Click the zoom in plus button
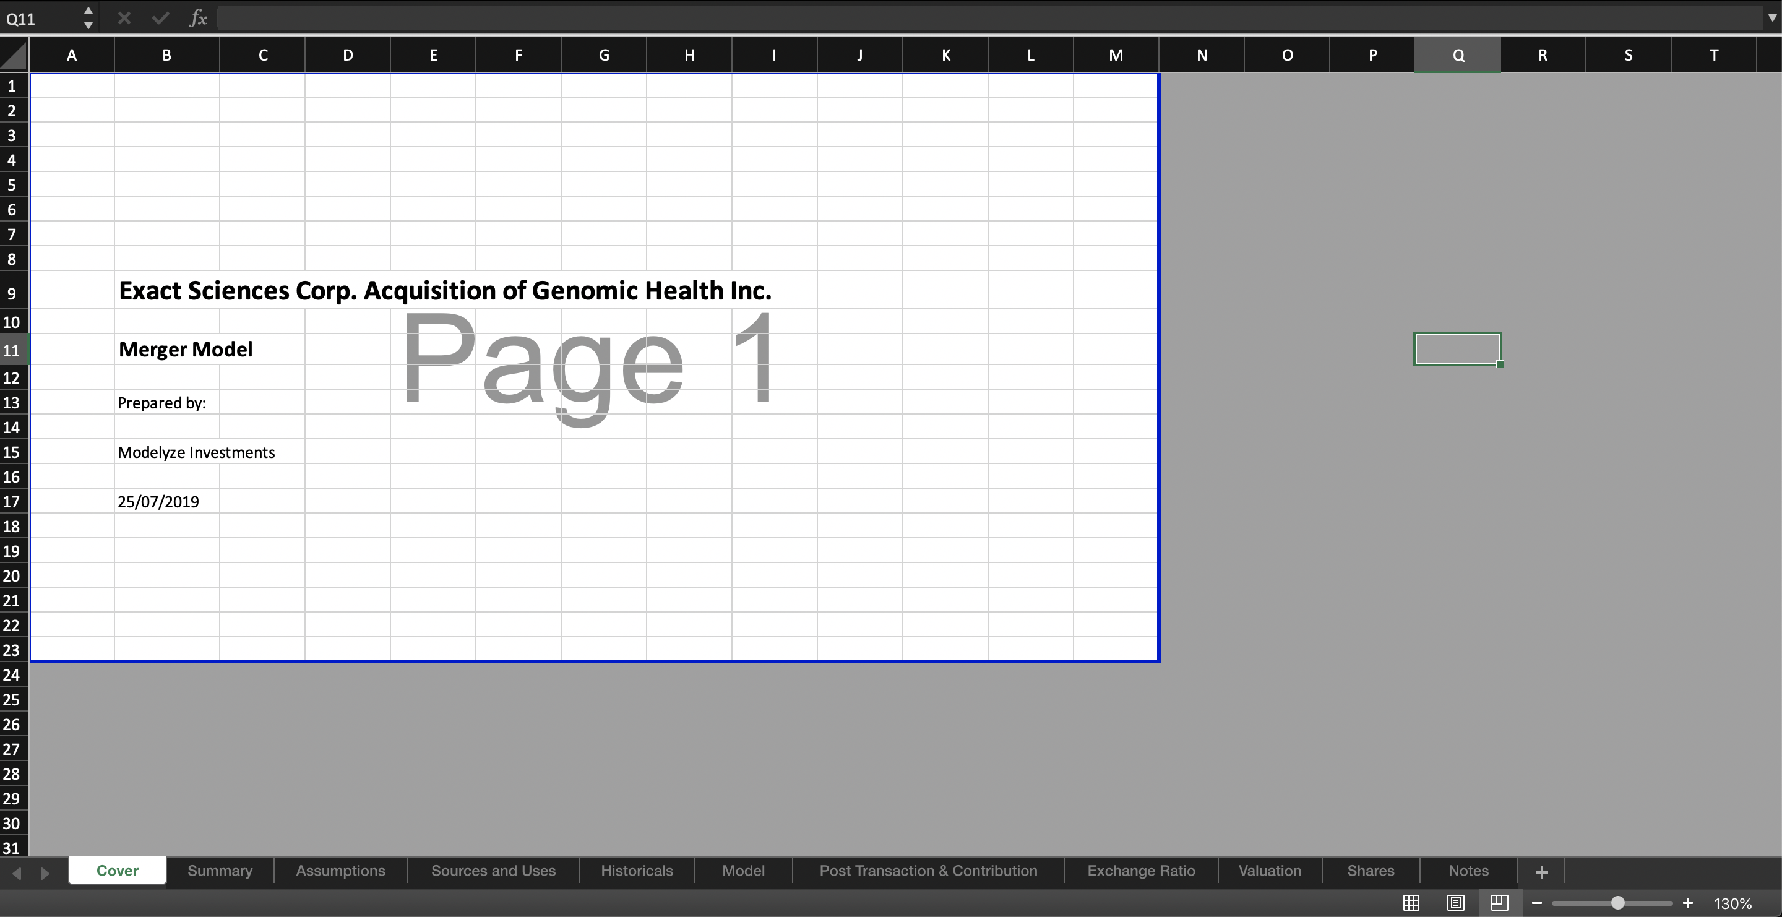 point(1688,903)
